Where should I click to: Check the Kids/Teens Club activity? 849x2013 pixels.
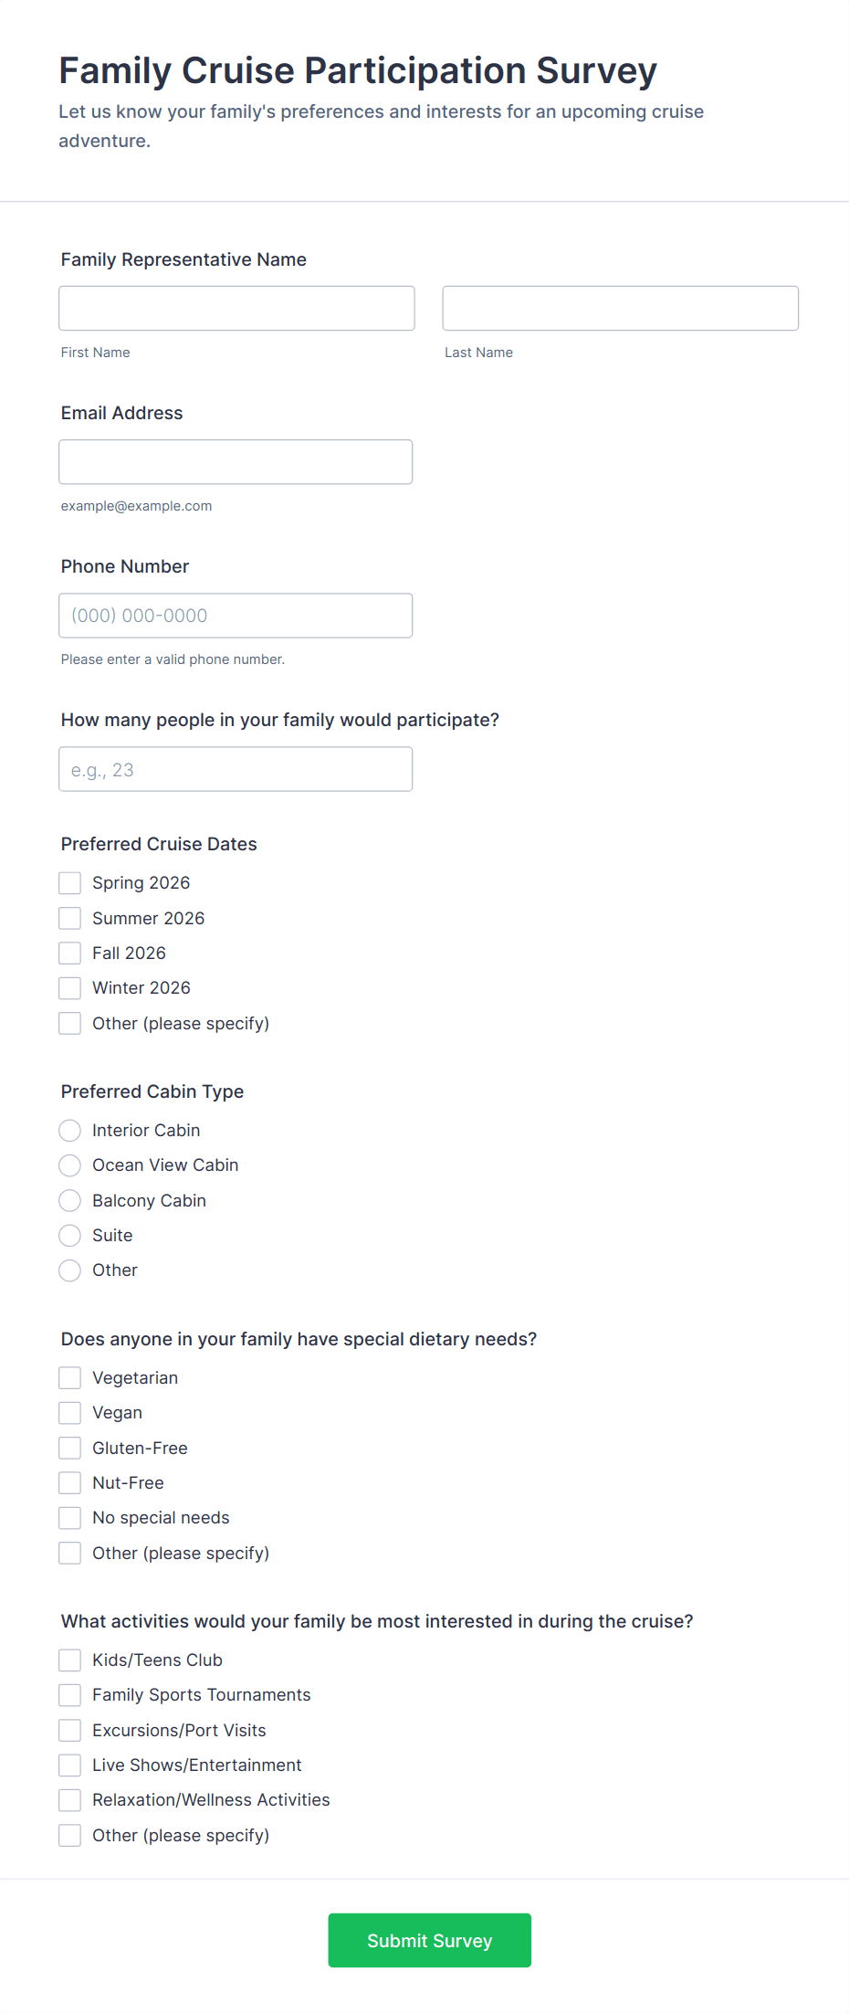(x=70, y=1660)
